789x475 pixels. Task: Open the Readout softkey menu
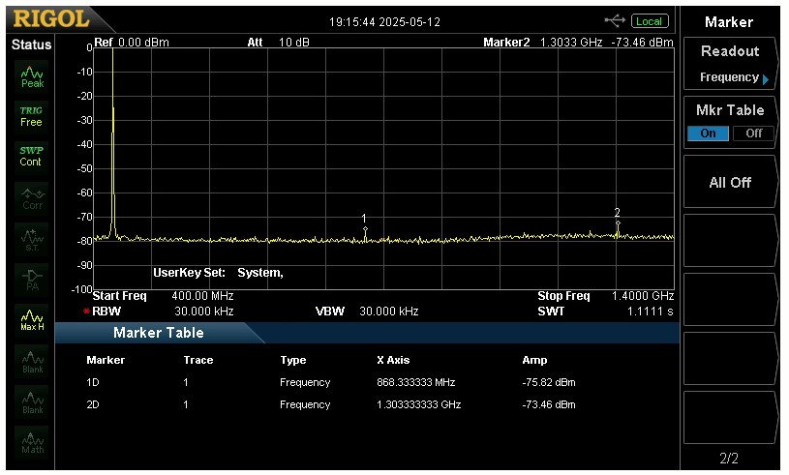point(729,64)
